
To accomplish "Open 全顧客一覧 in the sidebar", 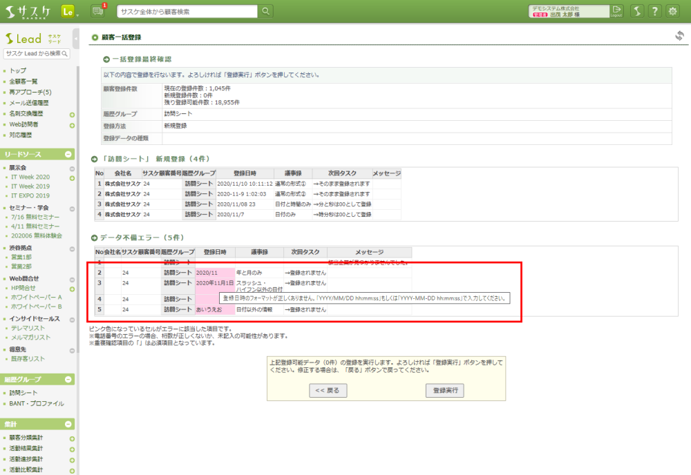I will pos(23,81).
